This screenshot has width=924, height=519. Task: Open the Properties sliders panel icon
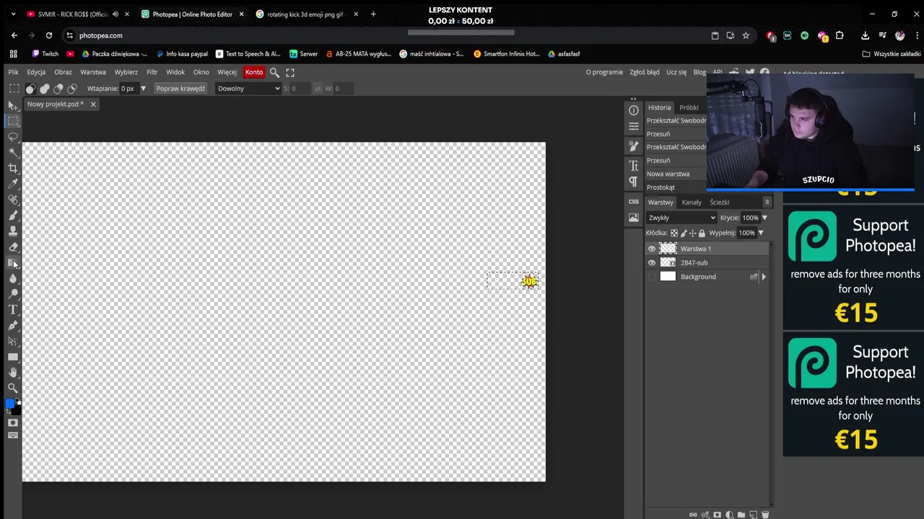coord(634,126)
